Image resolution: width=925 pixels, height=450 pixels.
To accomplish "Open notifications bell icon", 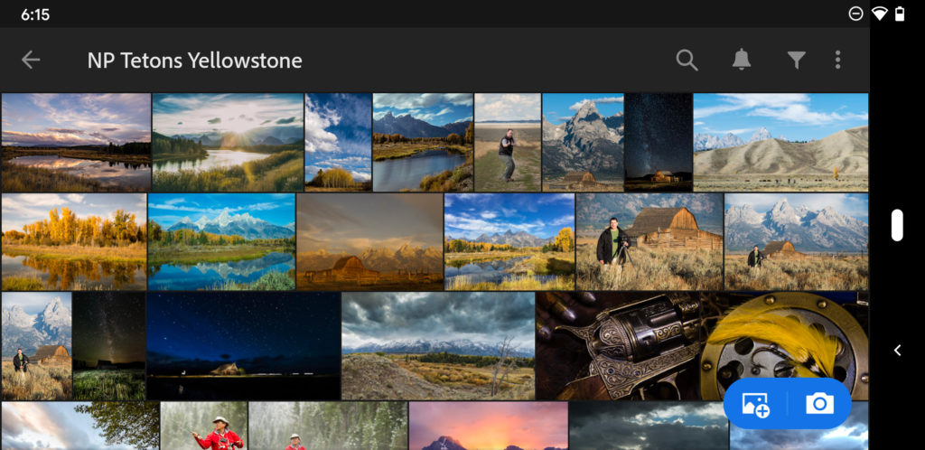I will point(742,60).
